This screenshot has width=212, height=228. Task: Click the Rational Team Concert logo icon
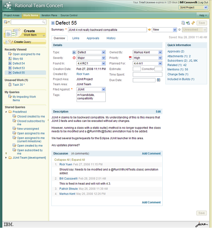click(8, 6)
